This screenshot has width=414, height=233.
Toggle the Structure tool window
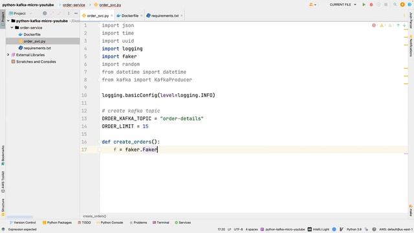(x=3, y=207)
